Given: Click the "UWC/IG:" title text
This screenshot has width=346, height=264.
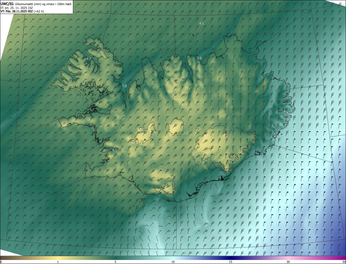Looking at the screenshot, I should click(x=7, y=4).
